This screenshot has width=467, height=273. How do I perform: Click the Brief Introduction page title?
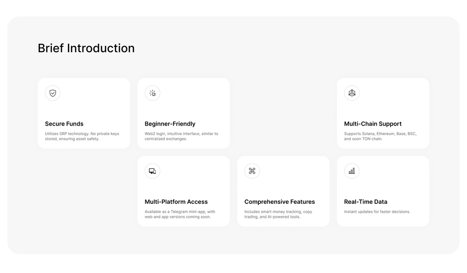click(x=86, y=48)
